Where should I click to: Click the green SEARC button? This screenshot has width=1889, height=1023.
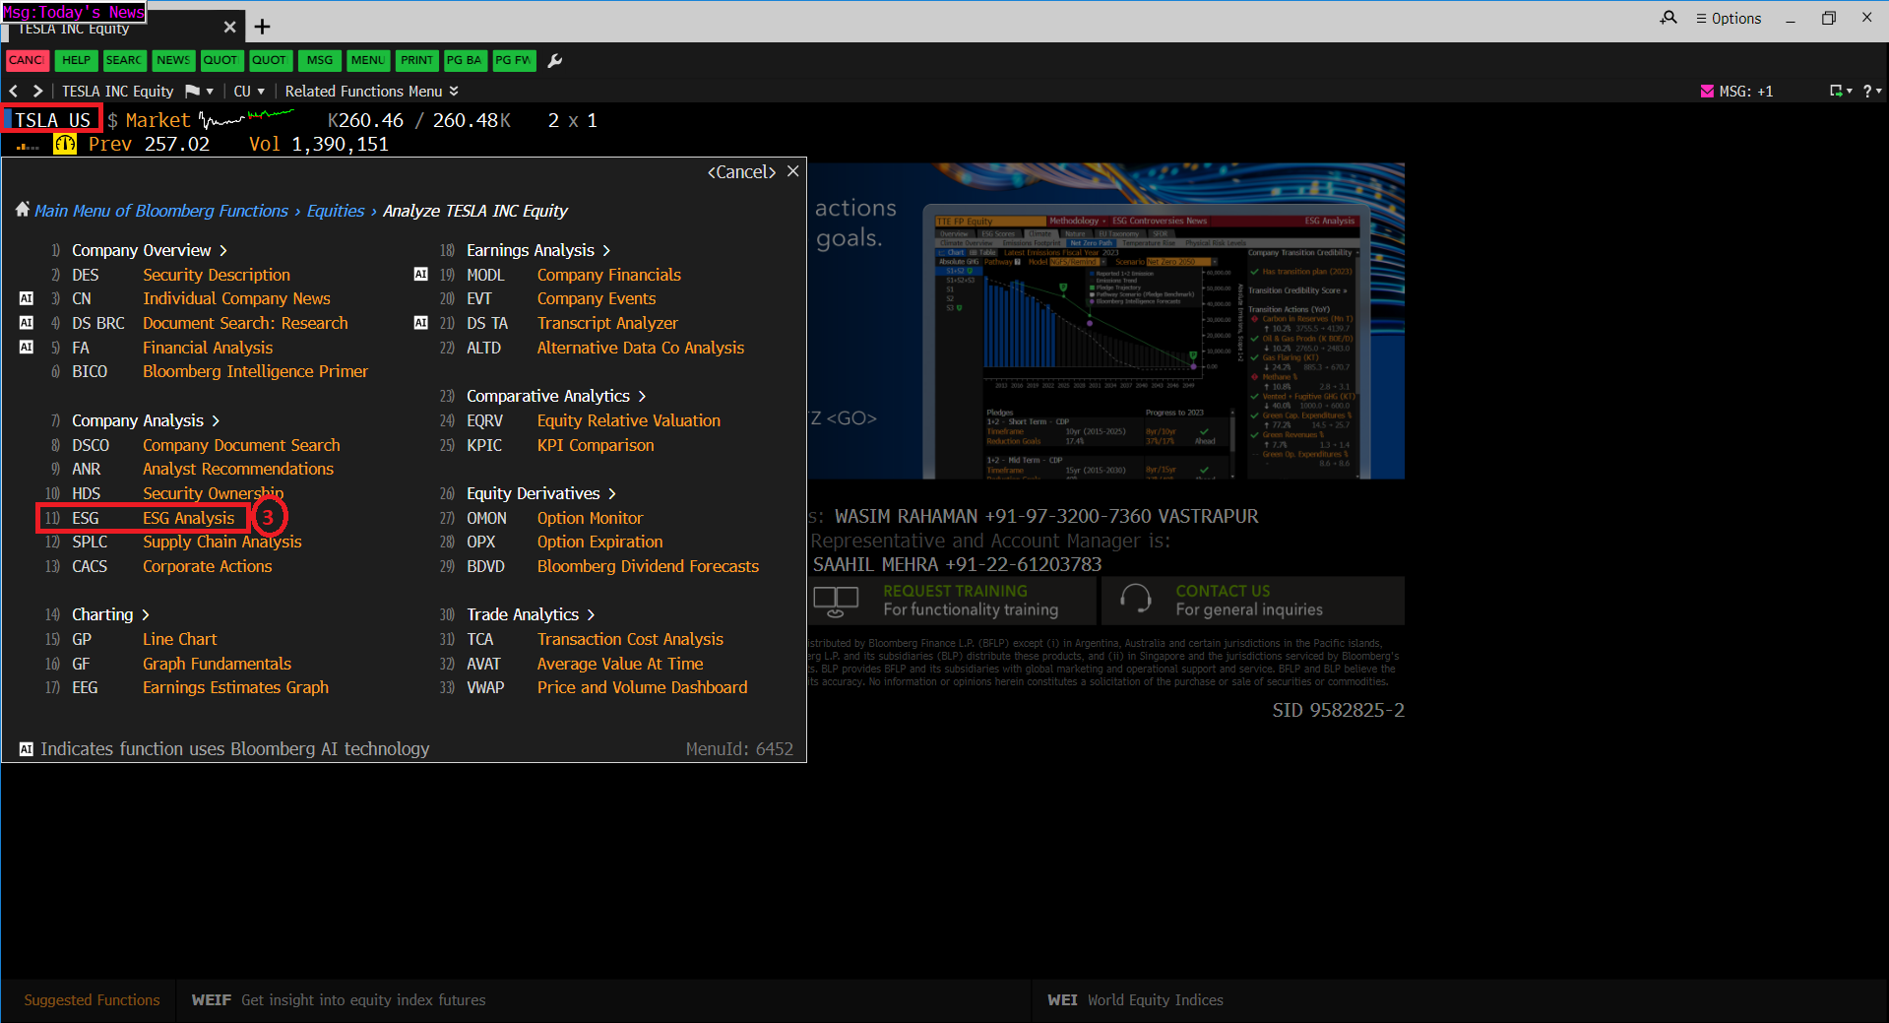[124, 60]
